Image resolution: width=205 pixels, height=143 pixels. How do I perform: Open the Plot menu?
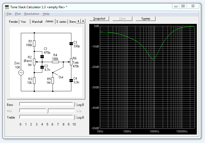(18, 14)
